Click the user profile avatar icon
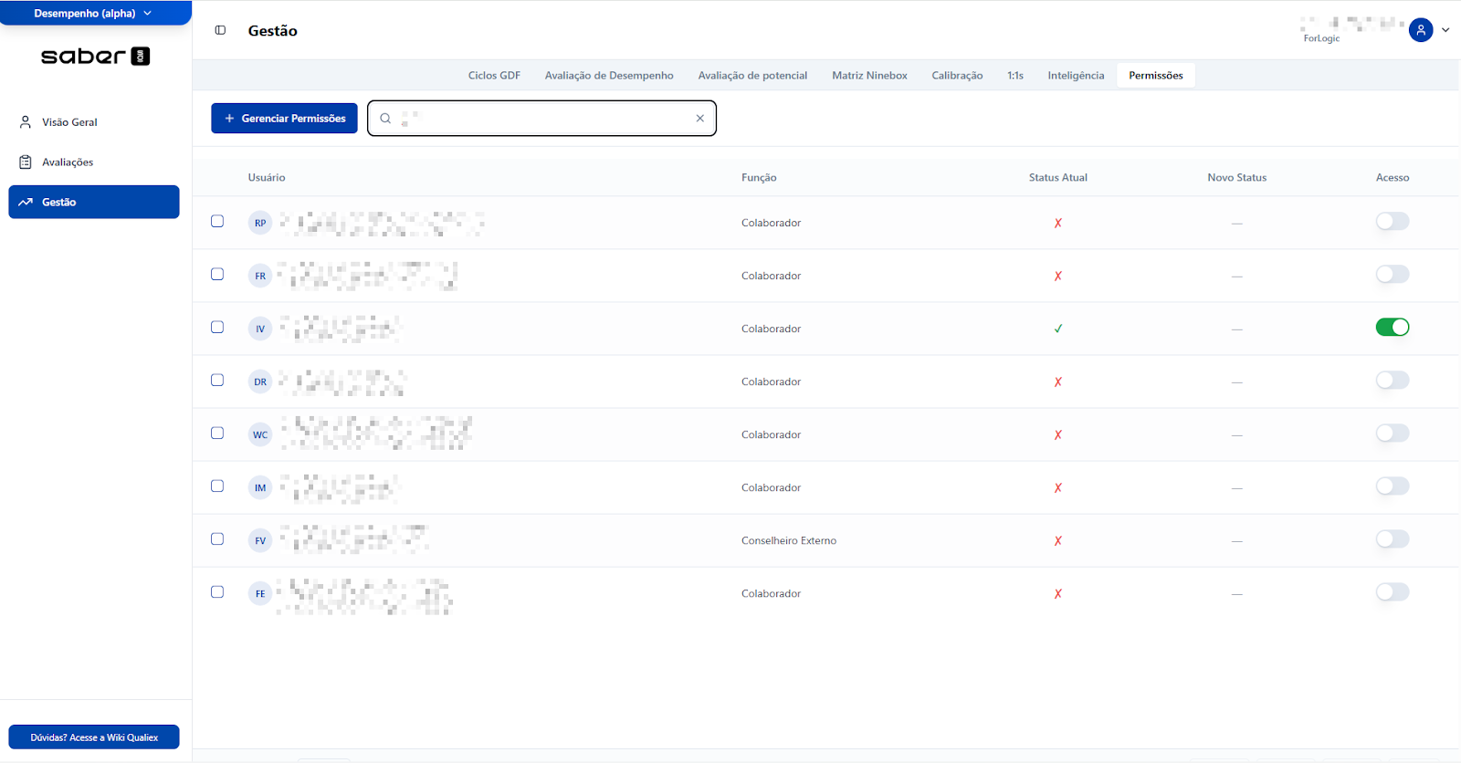Screen dimensions: 1461x763 (1420, 30)
